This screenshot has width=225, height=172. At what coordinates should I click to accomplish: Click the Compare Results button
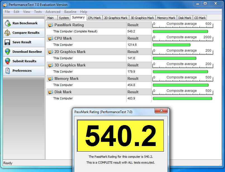[24, 33]
